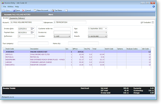This screenshot has width=161, height=104.
Task: Click the 269.66 price cell
Action: click(78, 52)
